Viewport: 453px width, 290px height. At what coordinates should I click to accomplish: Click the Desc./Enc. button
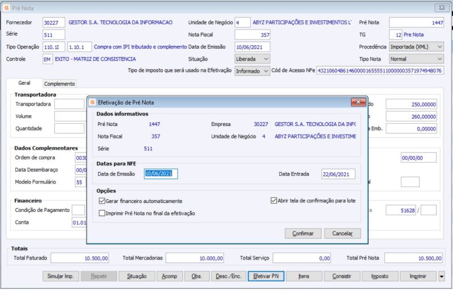[x=229, y=276]
